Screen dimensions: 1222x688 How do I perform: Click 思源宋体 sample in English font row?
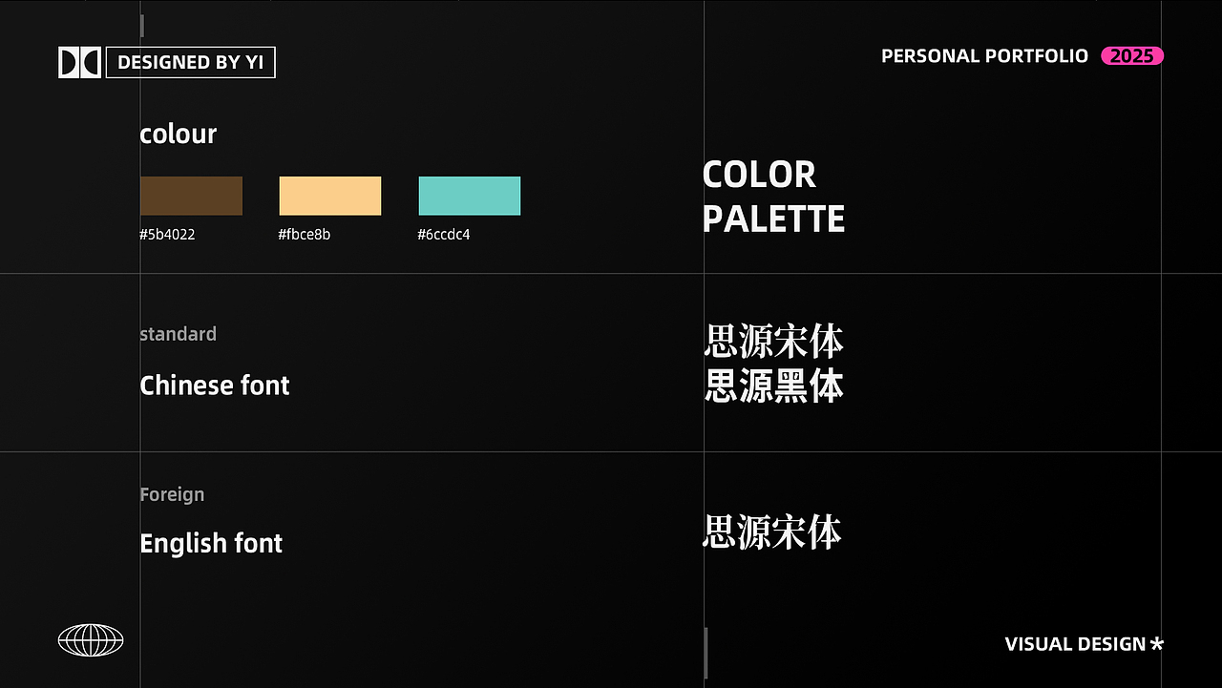pos(772,532)
